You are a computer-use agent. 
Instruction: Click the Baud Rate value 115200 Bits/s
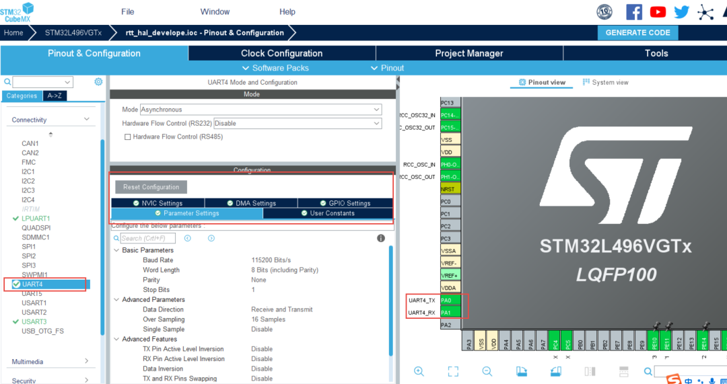tap(271, 260)
